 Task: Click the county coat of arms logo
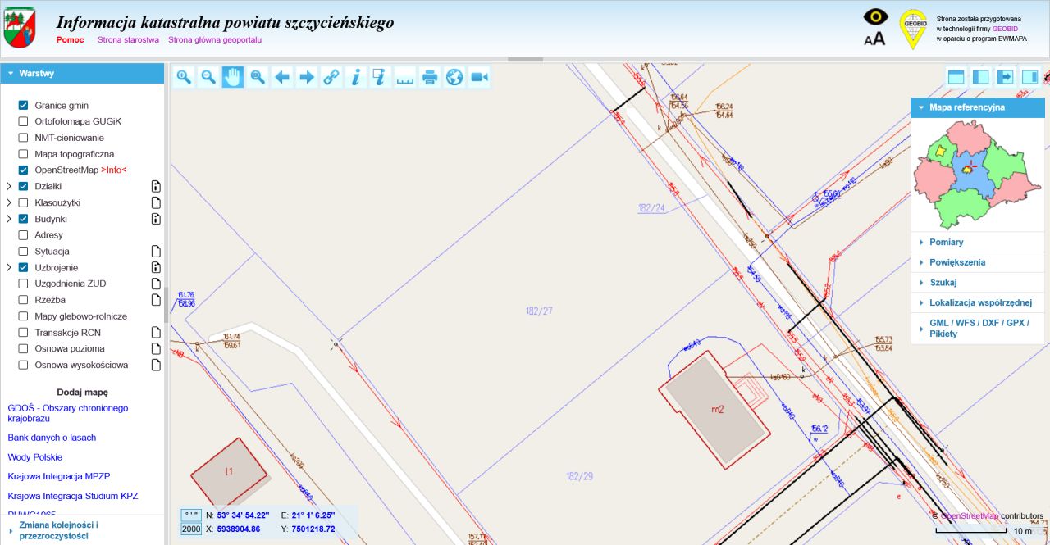pyautogui.click(x=20, y=28)
